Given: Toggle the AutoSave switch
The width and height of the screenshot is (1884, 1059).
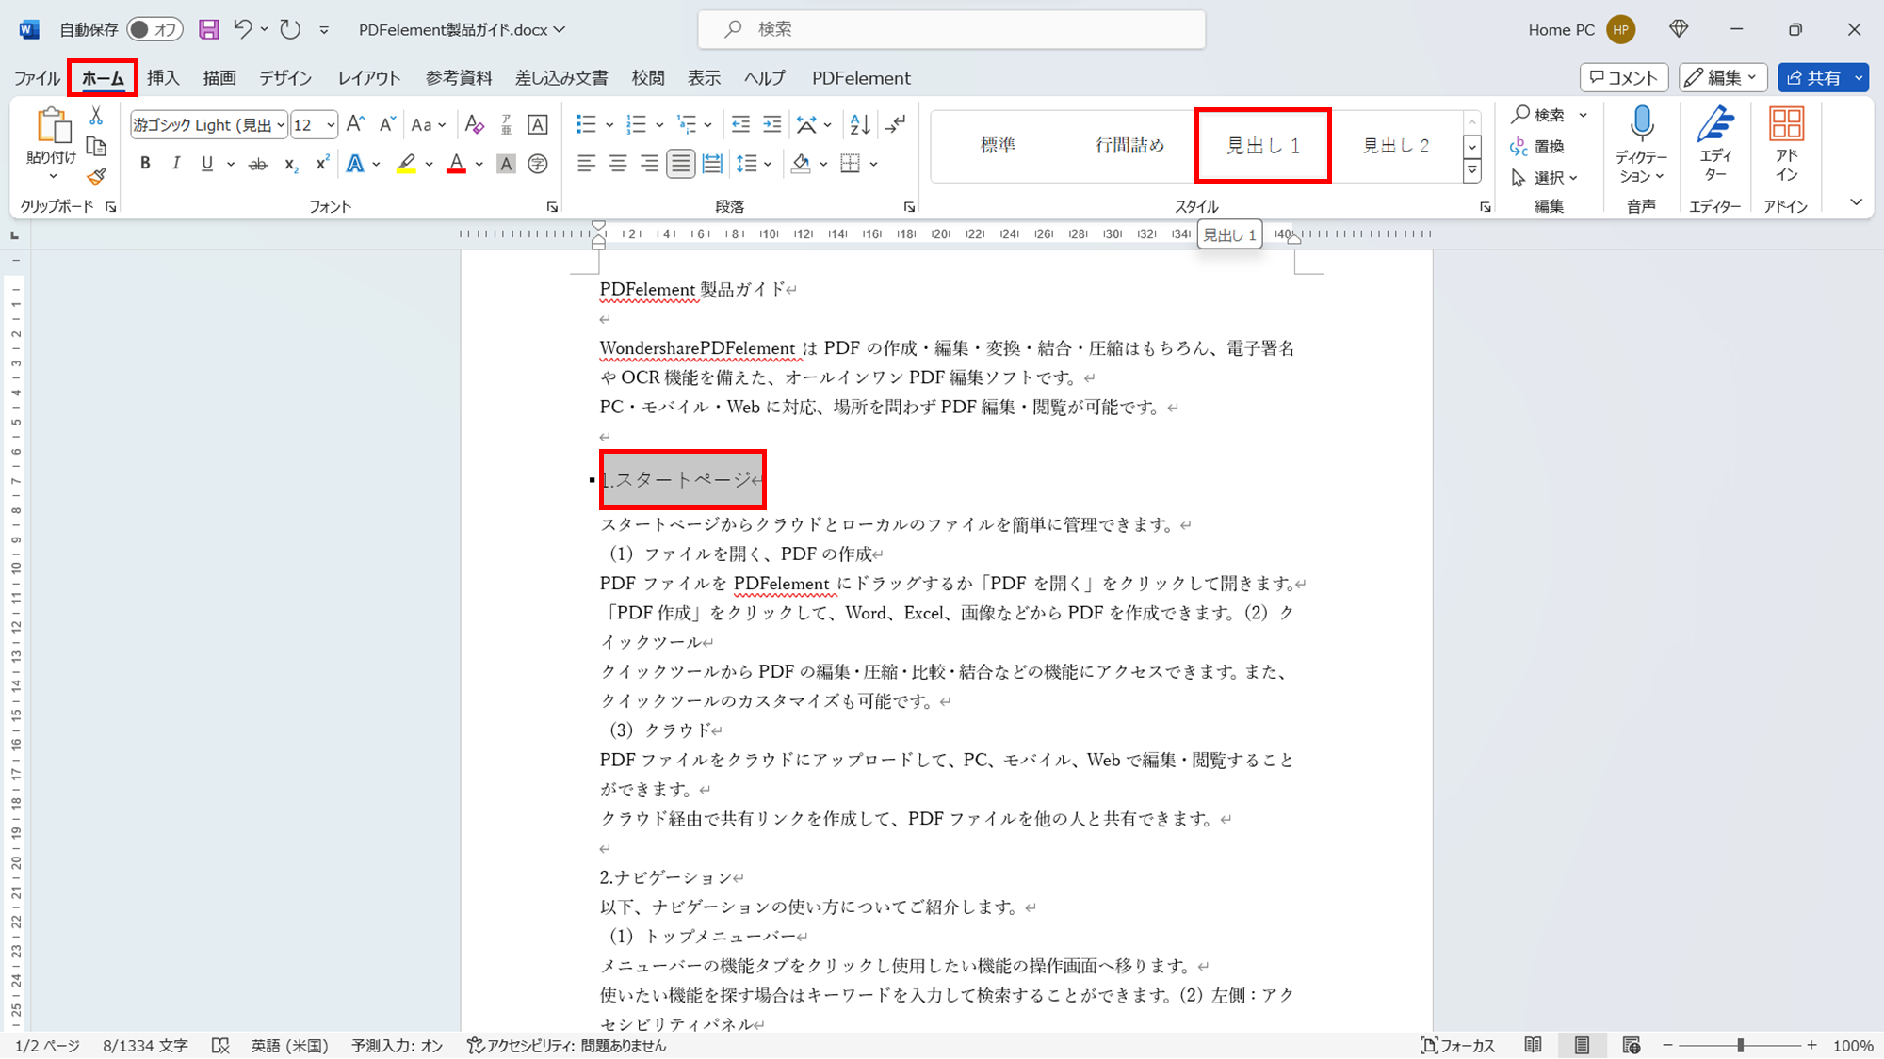Looking at the screenshot, I should coord(154,29).
